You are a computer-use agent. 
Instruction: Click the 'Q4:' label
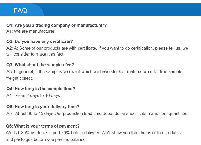pos(10,89)
